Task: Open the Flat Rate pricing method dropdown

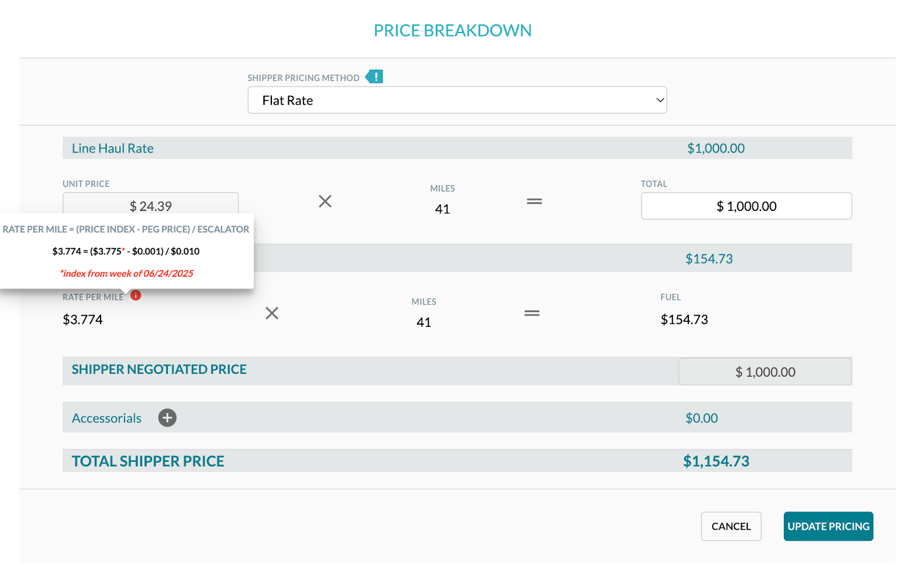Action: 457,100
